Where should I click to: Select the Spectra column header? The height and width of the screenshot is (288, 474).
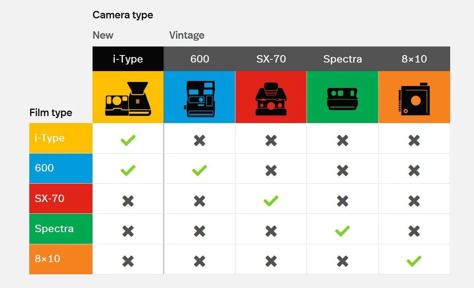[342, 59]
